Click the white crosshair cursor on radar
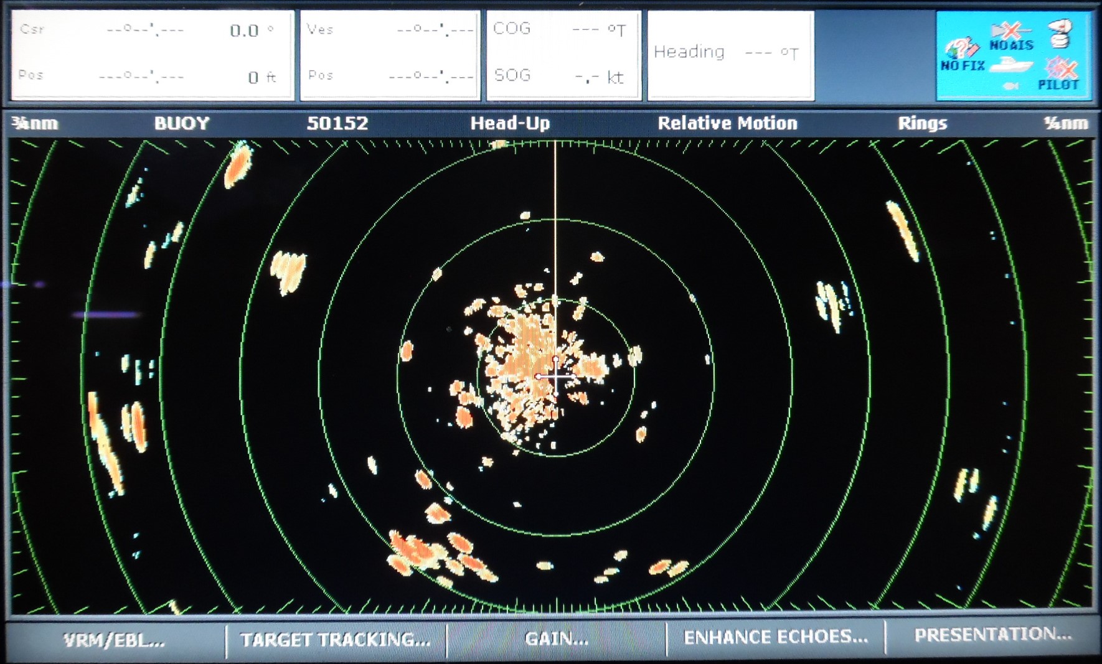The width and height of the screenshot is (1102, 664). coord(555,376)
